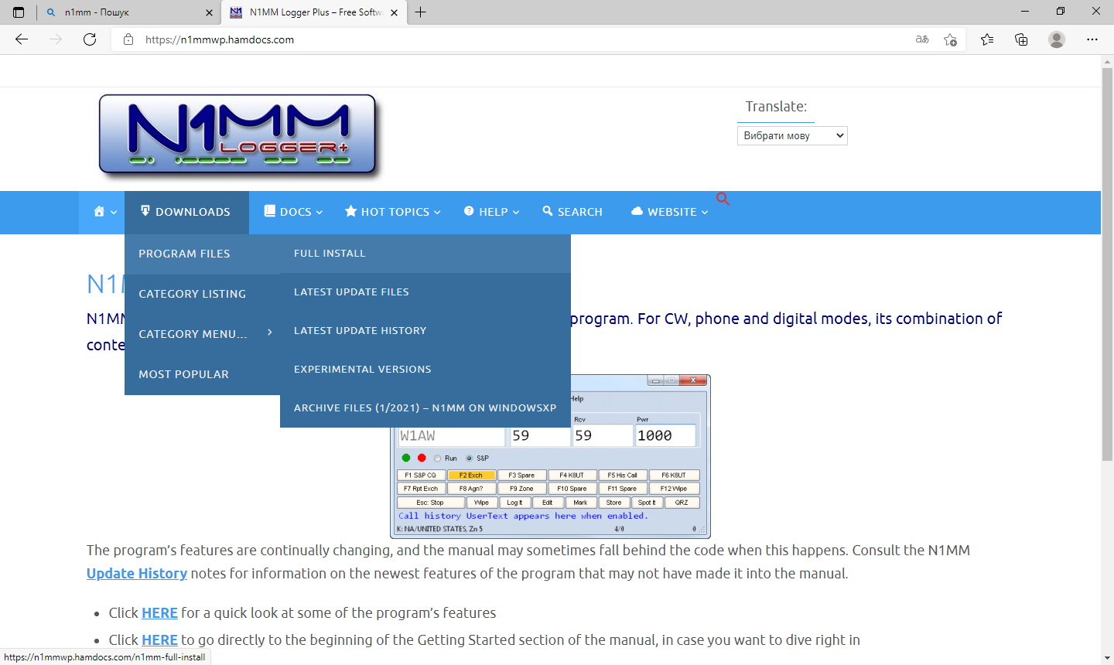Select Category Listing menu item
This screenshot has height=665, width=1114.
tap(203, 294)
